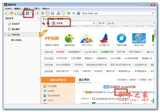Viewport: 160px width, 112px height.
Task: Open schedule clock icon in toolbar
Action: (x=47, y=13)
